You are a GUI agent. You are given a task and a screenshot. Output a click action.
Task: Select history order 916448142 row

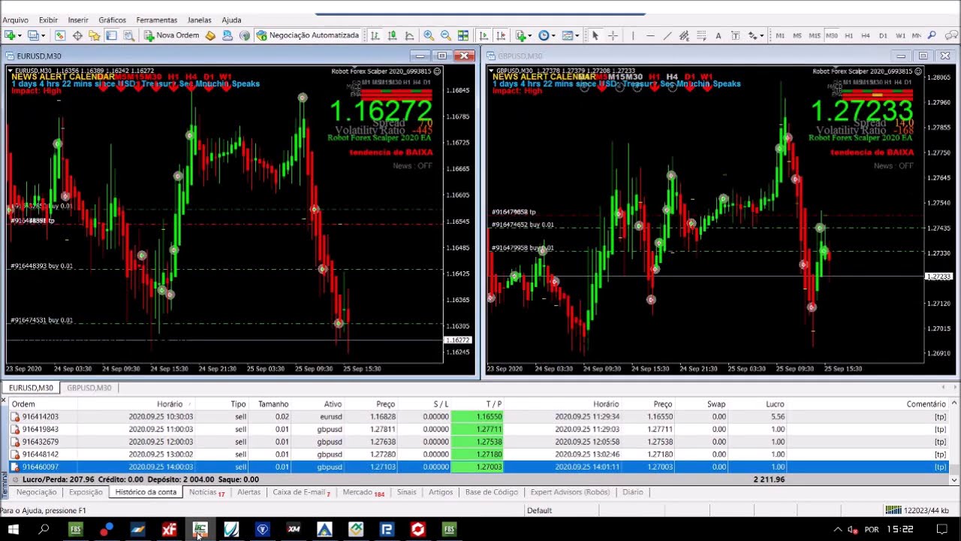[480, 454]
